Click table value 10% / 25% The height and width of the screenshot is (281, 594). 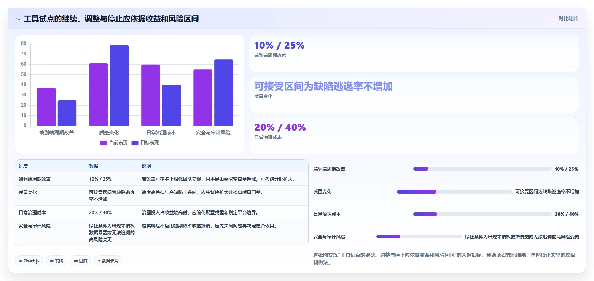coord(100,179)
